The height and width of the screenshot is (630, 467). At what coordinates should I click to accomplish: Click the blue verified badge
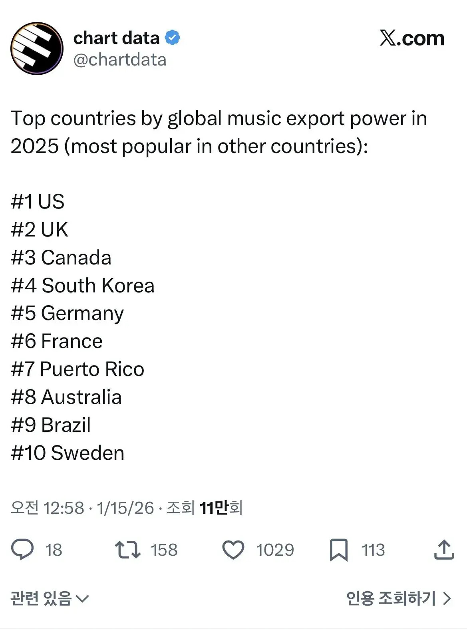click(172, 38)
